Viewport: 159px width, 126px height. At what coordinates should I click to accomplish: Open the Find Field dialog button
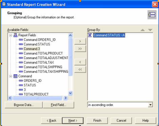59,105
